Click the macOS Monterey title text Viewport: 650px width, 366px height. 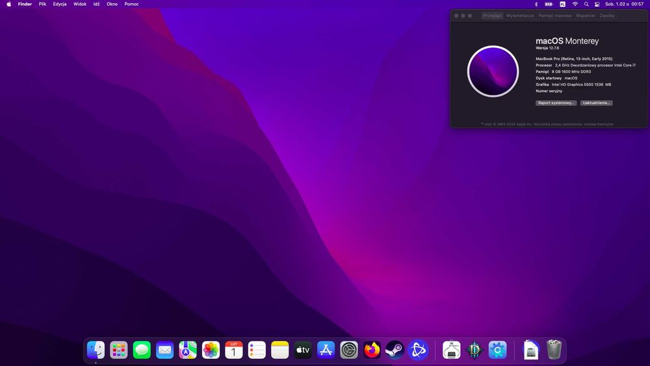tap(567, 41)
